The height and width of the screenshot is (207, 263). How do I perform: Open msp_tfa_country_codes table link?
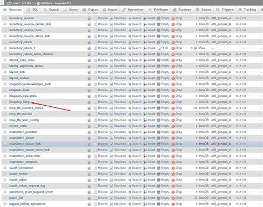coord(26,108)
